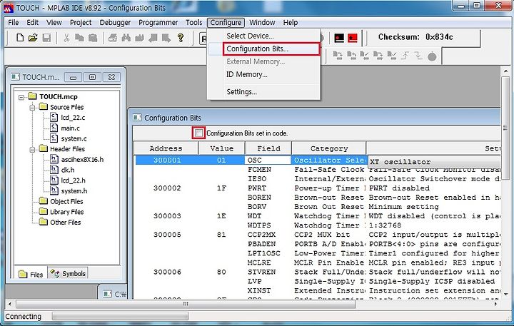Click the hold-in-reset falling step icon
This screenshot has height=326, width=514.
418,56
